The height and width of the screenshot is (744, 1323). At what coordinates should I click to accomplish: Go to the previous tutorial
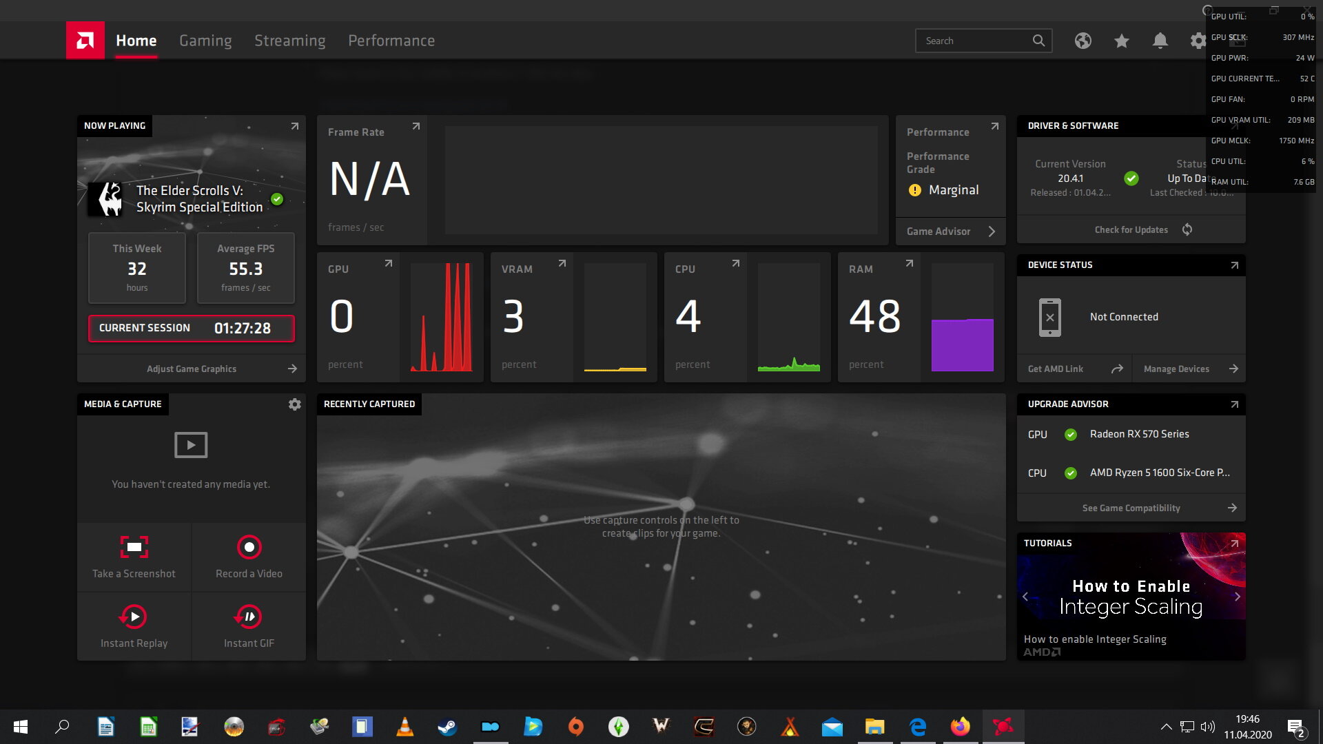pyautogui.click(x=1025, y=597)
